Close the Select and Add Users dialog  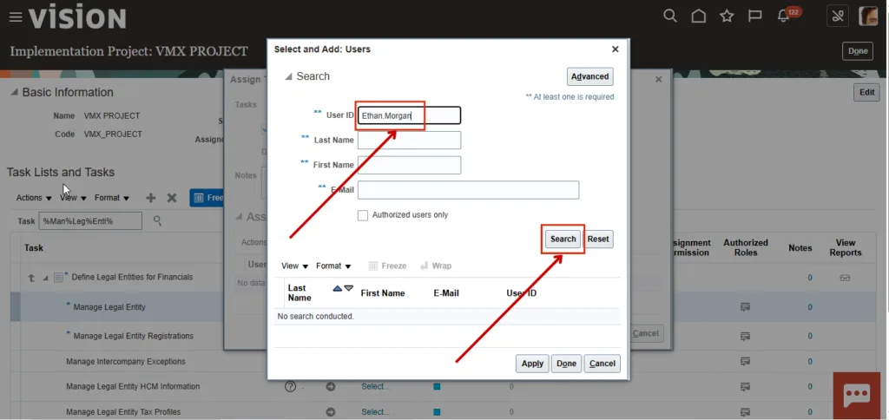click(x=616, y=49)
